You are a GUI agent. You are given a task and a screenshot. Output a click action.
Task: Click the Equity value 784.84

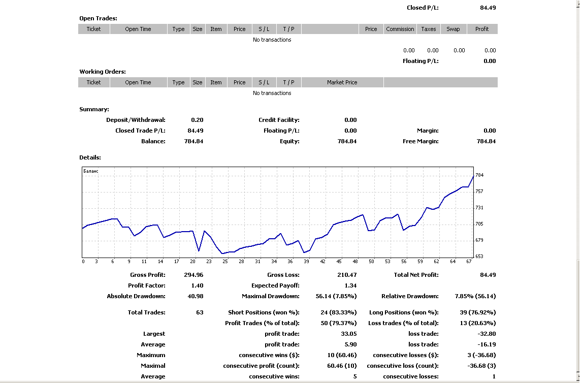[x=347, y=141]
